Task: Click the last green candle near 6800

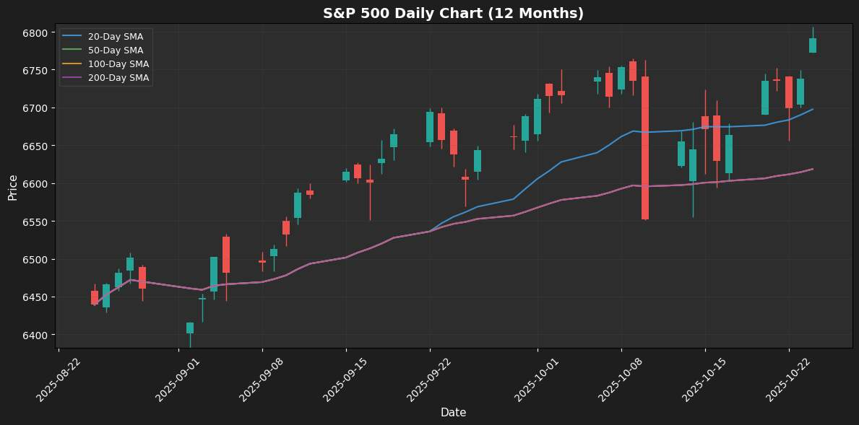Action: (813, 45)
